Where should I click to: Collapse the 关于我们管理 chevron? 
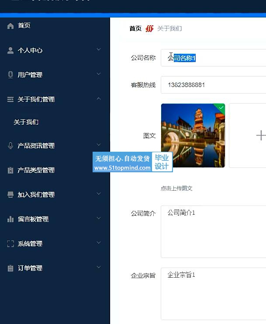(x=99, y=98)
